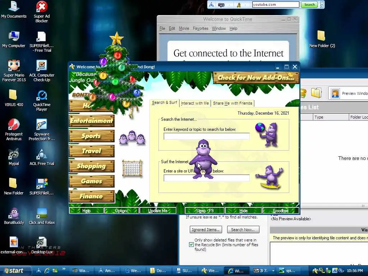Switch to the Search & Surf tab
The image size is (368, 276).
pyautogui.click(x=164, y=102)
